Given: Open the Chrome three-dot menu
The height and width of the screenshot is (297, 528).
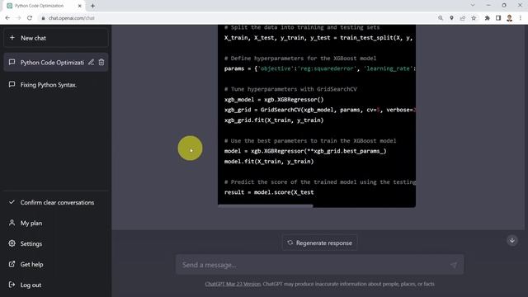Looking at the screenshot, I should pyautogui.click(x=521, y=18).
